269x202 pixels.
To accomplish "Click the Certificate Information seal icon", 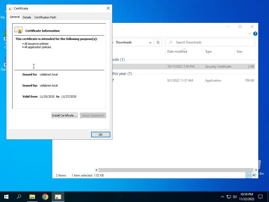I will point(19,30).
